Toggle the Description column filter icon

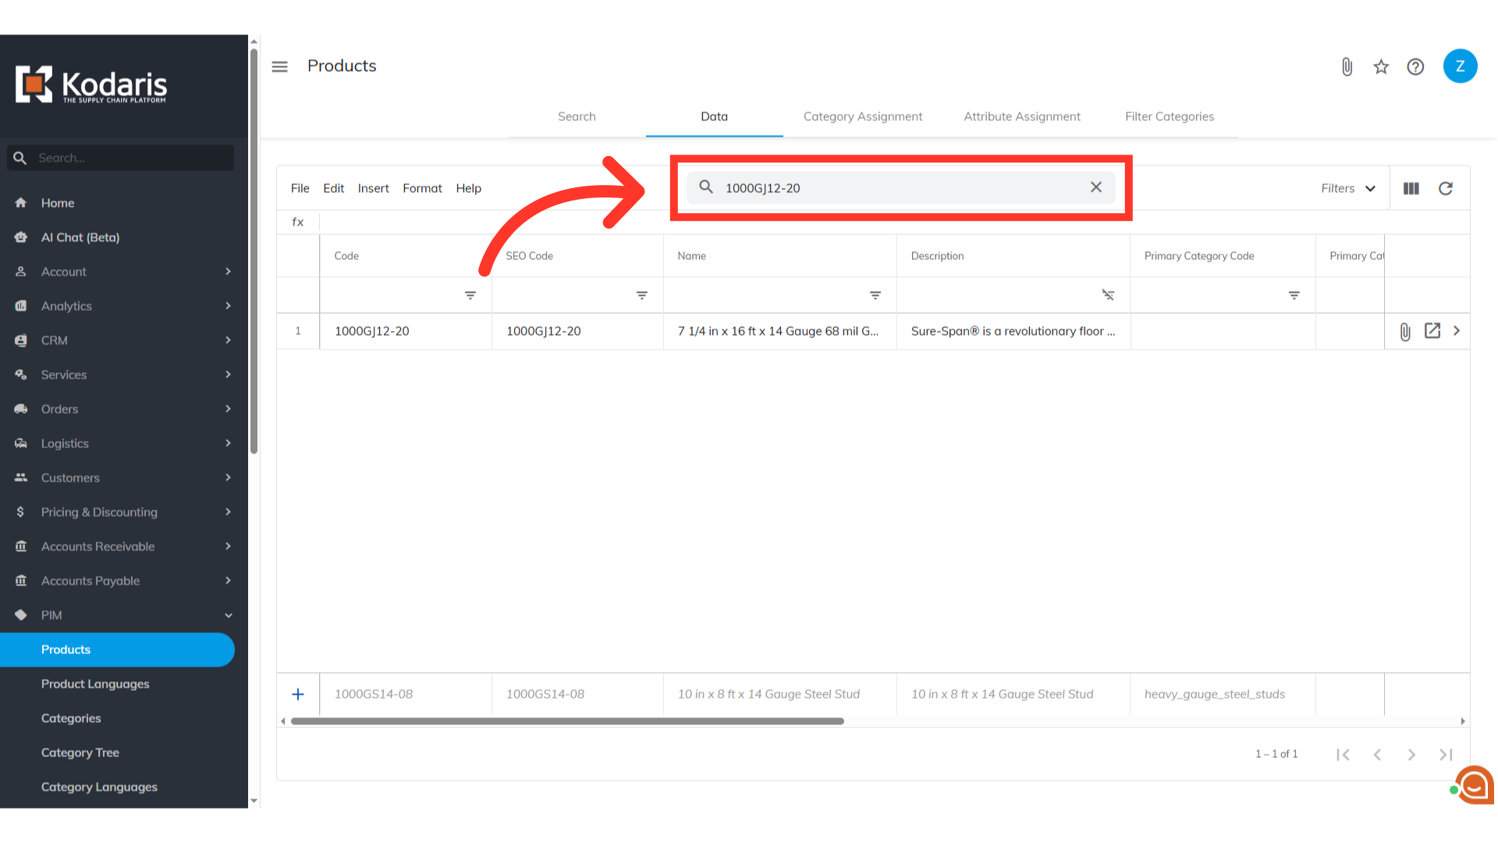[x=1108, y=295]
